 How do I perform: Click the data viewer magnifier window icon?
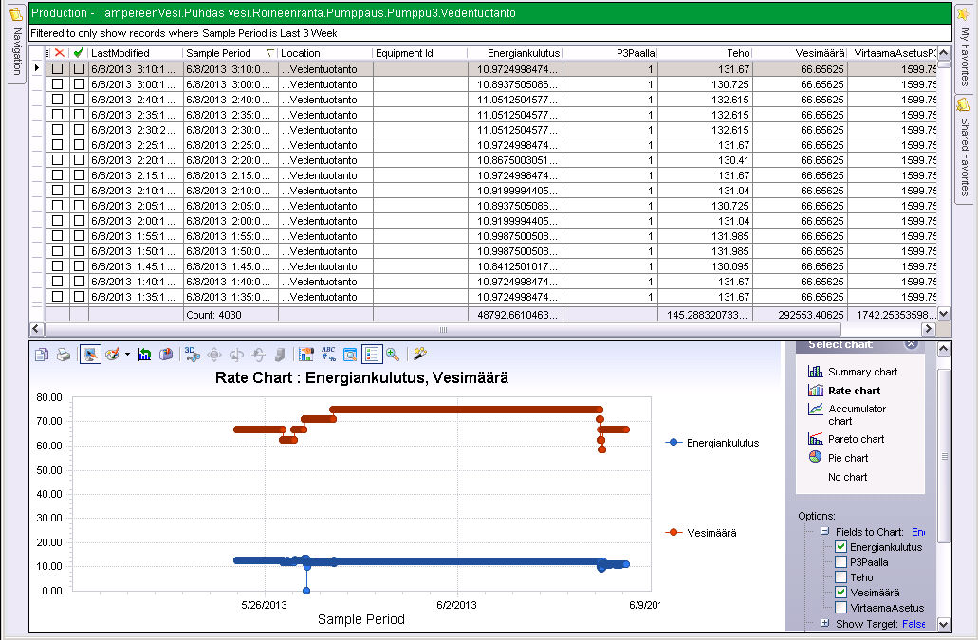point(350,355)
